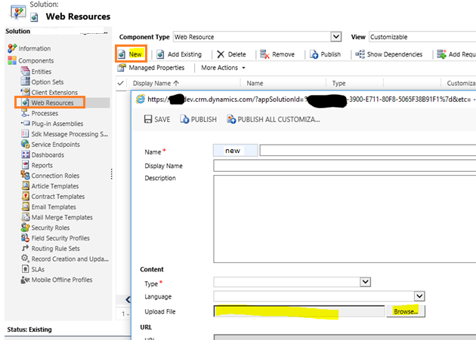Click the Name column header
The height and width of the screenshot is (340, 476).
click(255, 83)
